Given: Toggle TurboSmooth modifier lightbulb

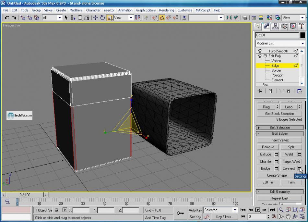Looking at the screenshot, I should tap(260, 51).
